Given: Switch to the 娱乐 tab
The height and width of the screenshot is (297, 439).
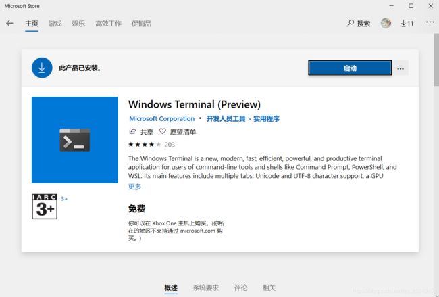Looking at the screenshot, I should pyautogui.click(x=78, y=24).
